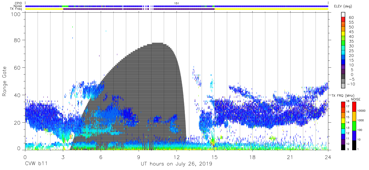Click the "9" value in TX FRQ legend
Image resolution: width=369 pixels, height=170 pixels.
[348, 149]
